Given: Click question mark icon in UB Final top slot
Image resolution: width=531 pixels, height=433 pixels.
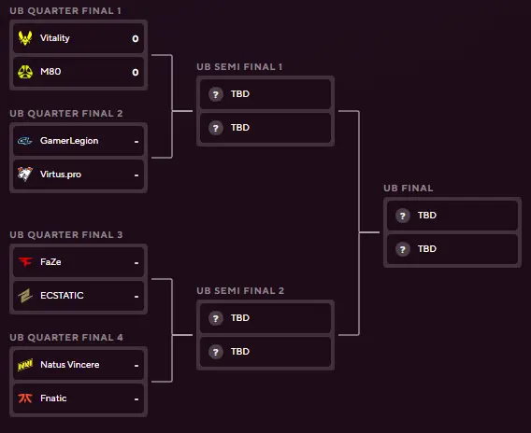Looking at the screenshot, I should 403,216.
